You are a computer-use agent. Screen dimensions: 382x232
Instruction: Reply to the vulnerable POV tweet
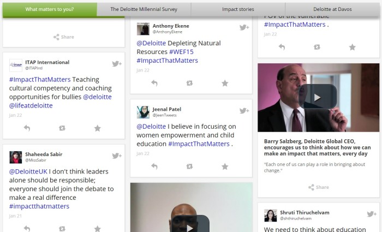[282, 47]
